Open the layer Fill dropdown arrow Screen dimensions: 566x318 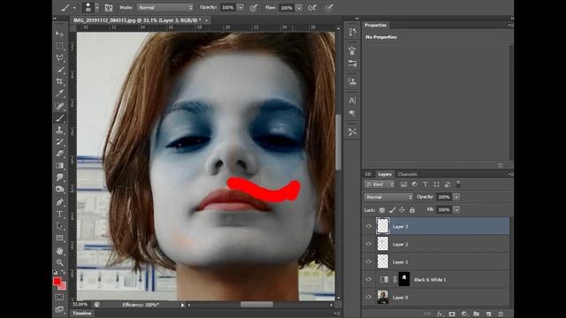click(x=456, y=209)
